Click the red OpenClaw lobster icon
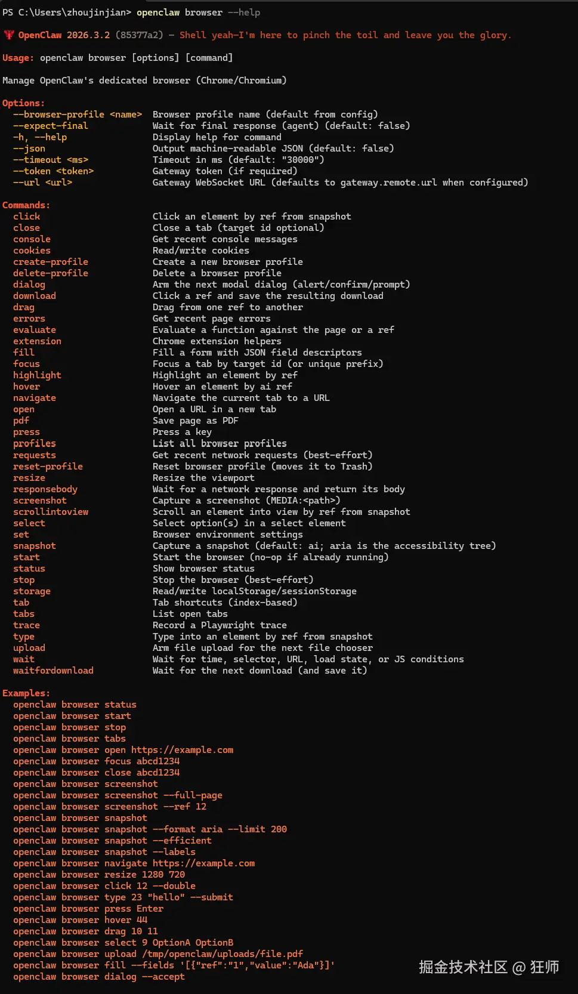This screenshot has width=578, height=994. [x=8, y=35]
